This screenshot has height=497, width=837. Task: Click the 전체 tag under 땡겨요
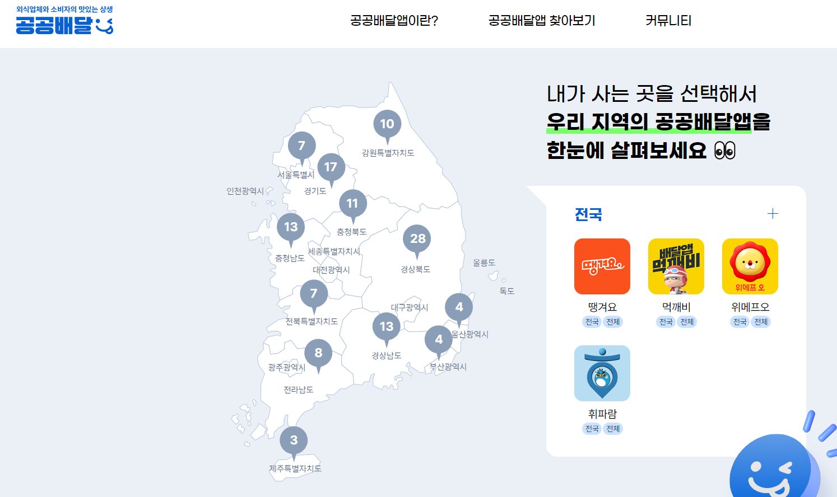(613, 322)
